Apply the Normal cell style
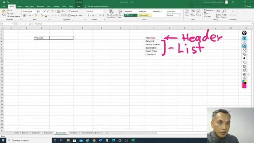This screenshot has width=254, height=143. [173, 15]
